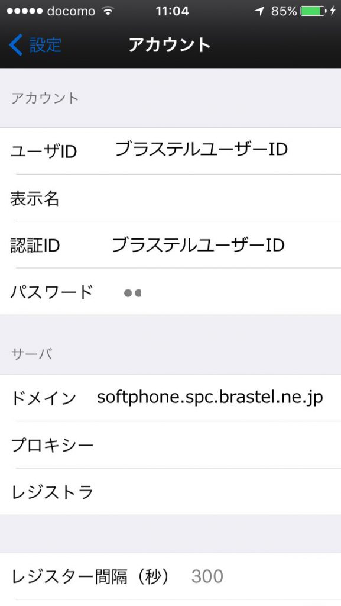The height and width of the screenshot is (606, 341).
Task: Go back to 設定 screen
Action: tap(35, 45)
